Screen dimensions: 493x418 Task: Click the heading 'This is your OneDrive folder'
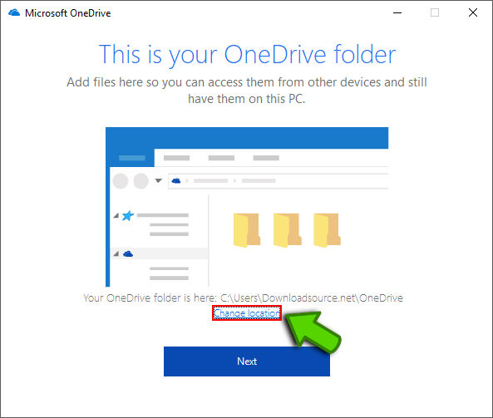pyautogui.click(x=247, y=55)
